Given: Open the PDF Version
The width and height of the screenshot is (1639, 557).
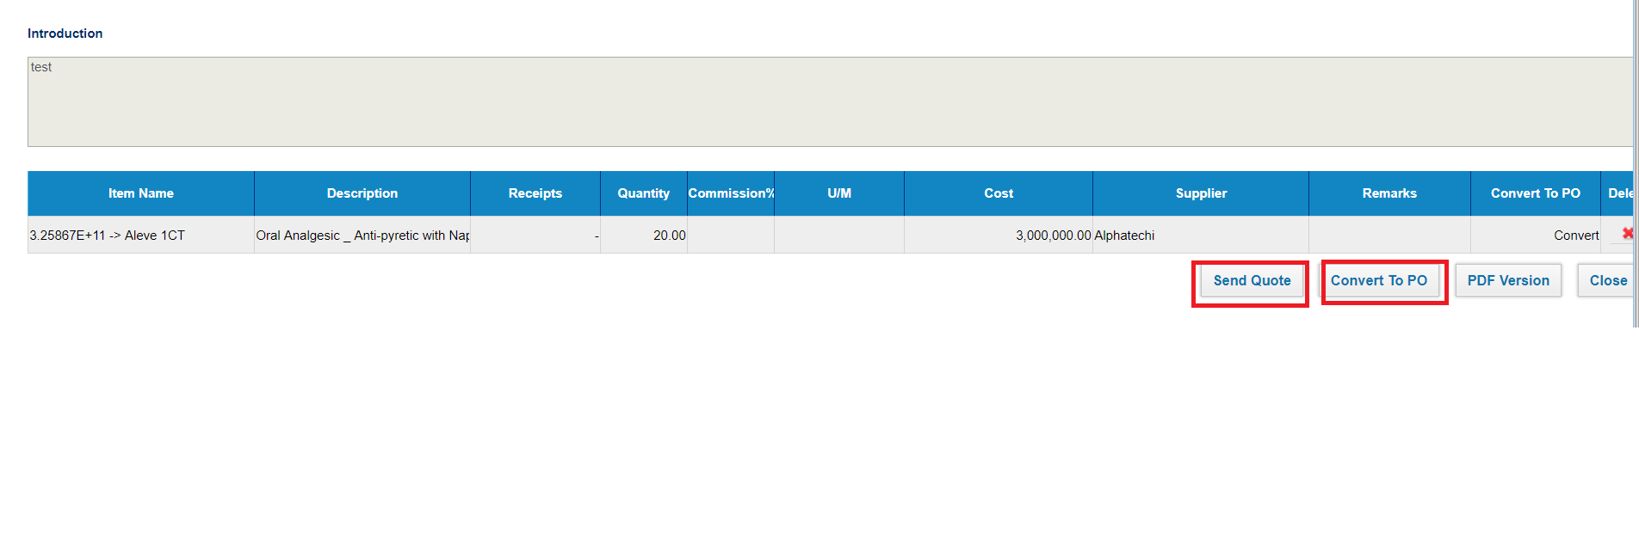Looking at the screenshot, I should (1508, 280).
